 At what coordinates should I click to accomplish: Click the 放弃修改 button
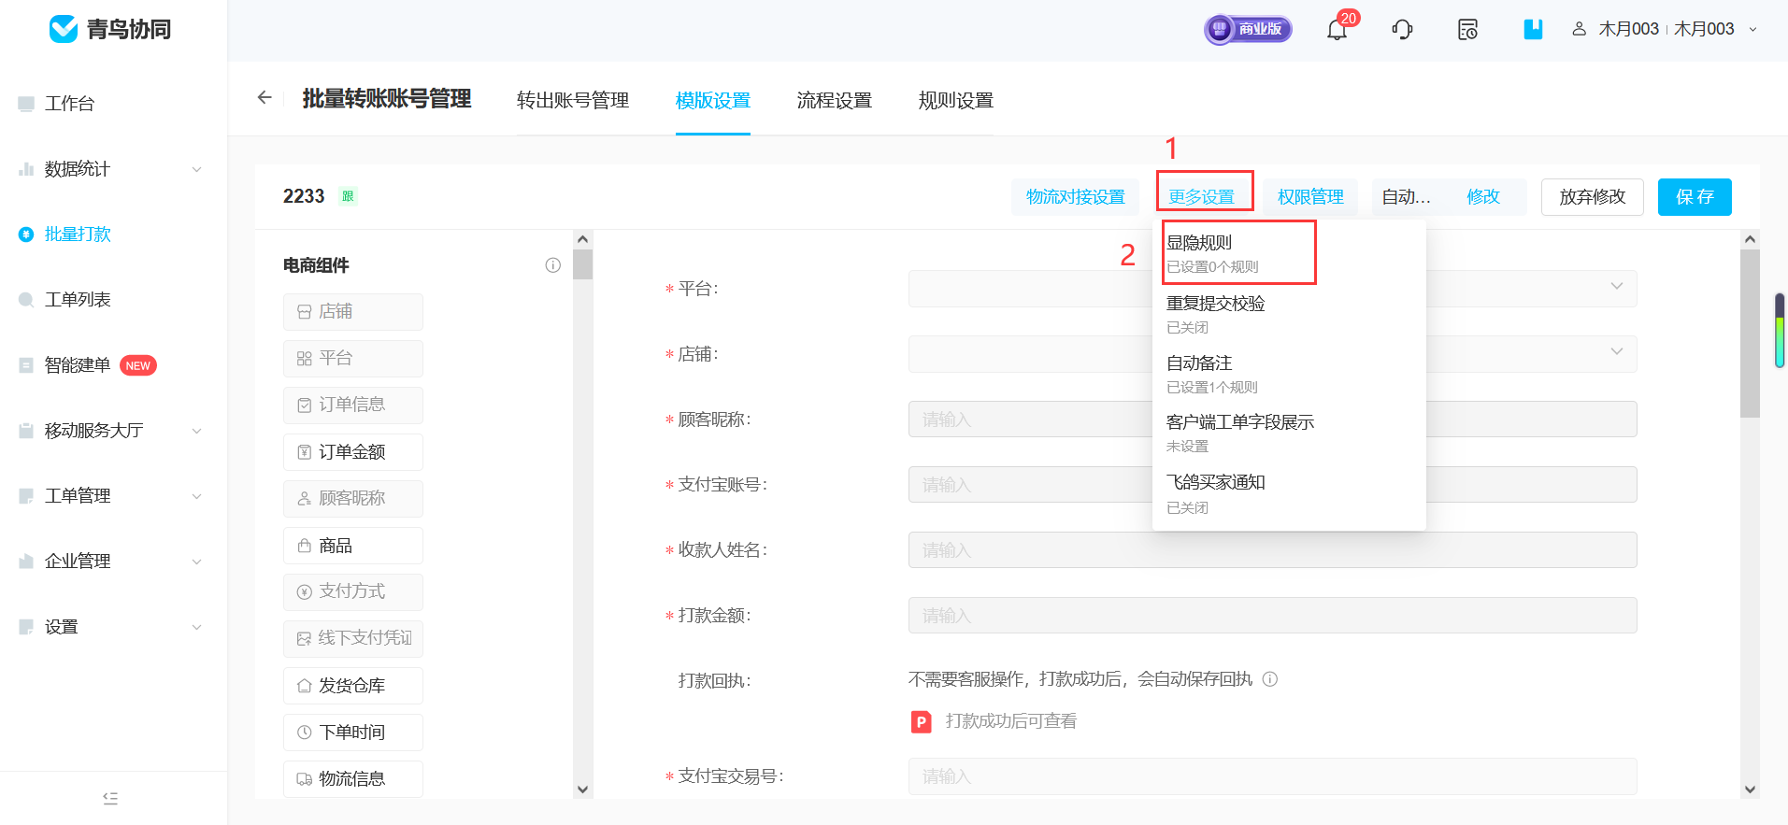[x=1593, y=197]
